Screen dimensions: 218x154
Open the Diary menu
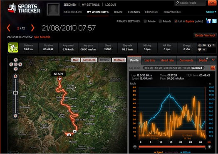click(x=118, y=12)
